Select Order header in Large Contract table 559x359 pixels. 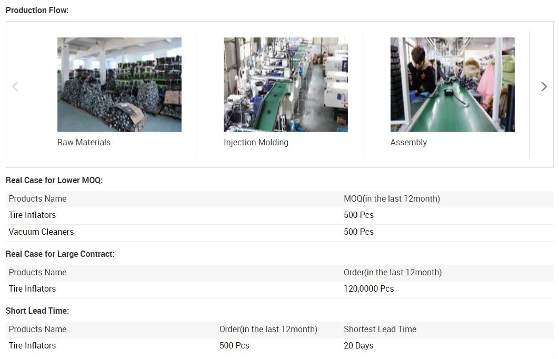[393, 272]
